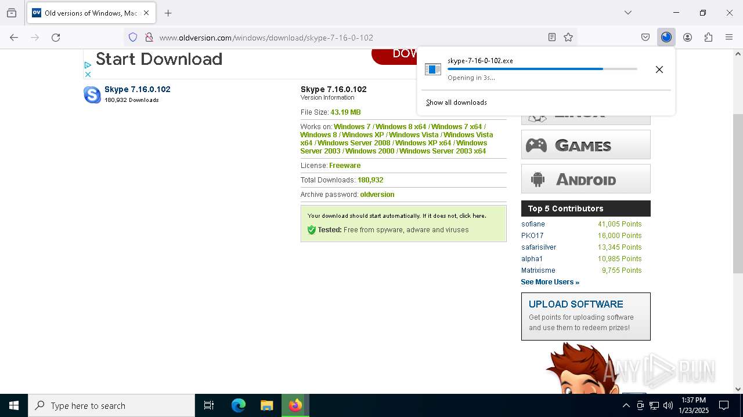Toggle the Downloads toolbar button
This screenshot has width=743, height=417.
(666, 37)
